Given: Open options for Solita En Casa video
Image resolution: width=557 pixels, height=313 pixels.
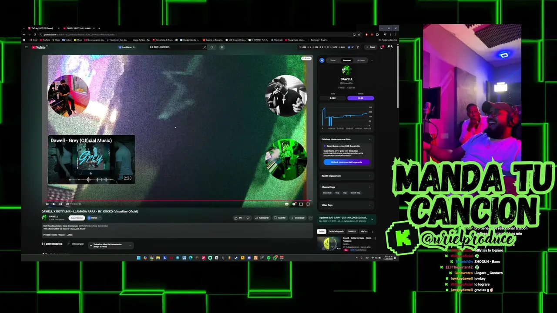Looking at the screenshot, I should click(x=375, y=238).
